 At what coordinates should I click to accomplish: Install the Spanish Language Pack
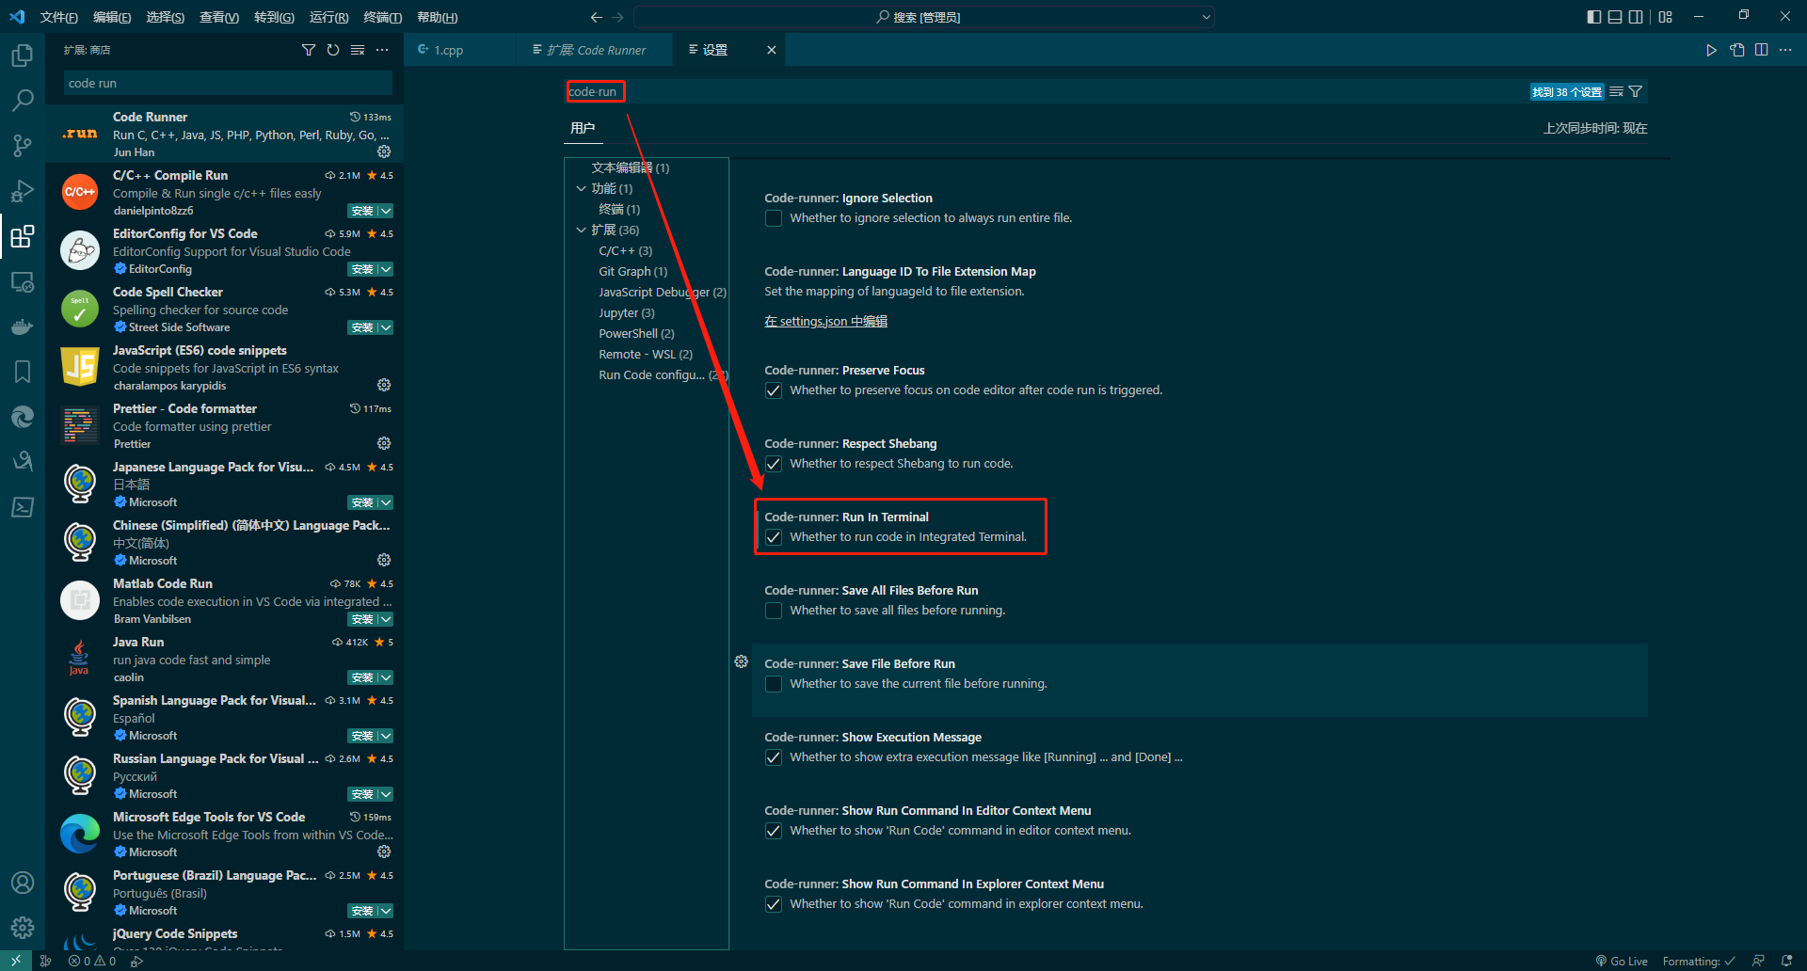362,736
